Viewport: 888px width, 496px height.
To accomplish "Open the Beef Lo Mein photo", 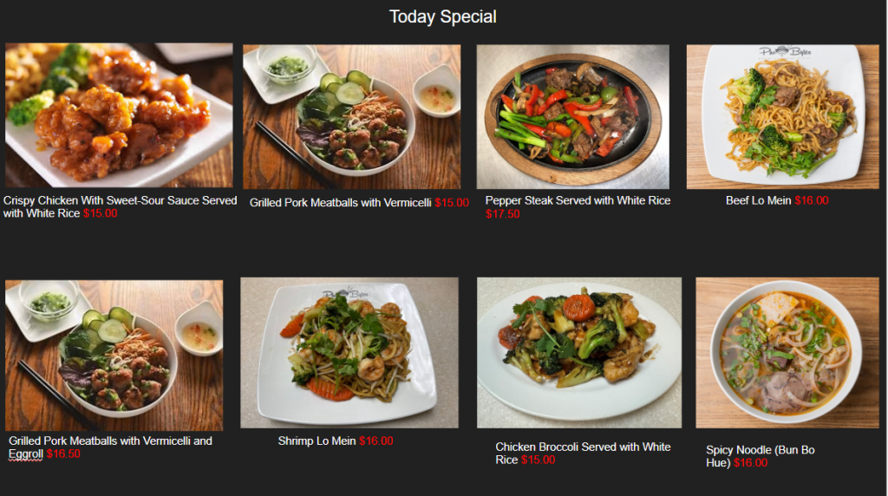I will pos(783,117).
